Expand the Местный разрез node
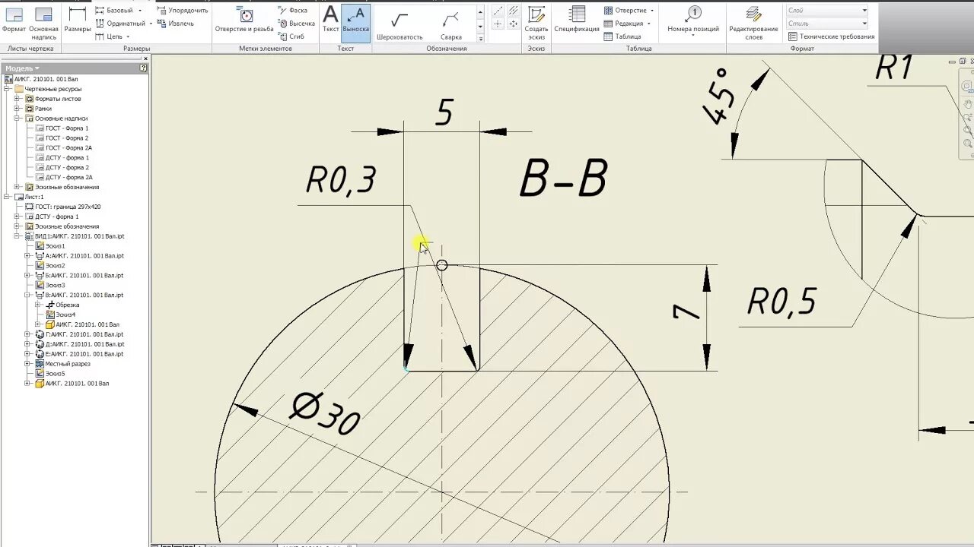This screenshot has height=547, width=974. (27, 364)
